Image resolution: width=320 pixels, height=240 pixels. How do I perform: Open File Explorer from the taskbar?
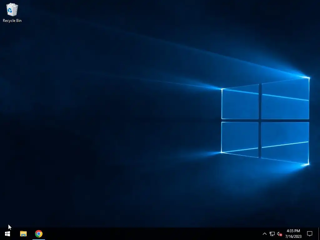point(23,234)
